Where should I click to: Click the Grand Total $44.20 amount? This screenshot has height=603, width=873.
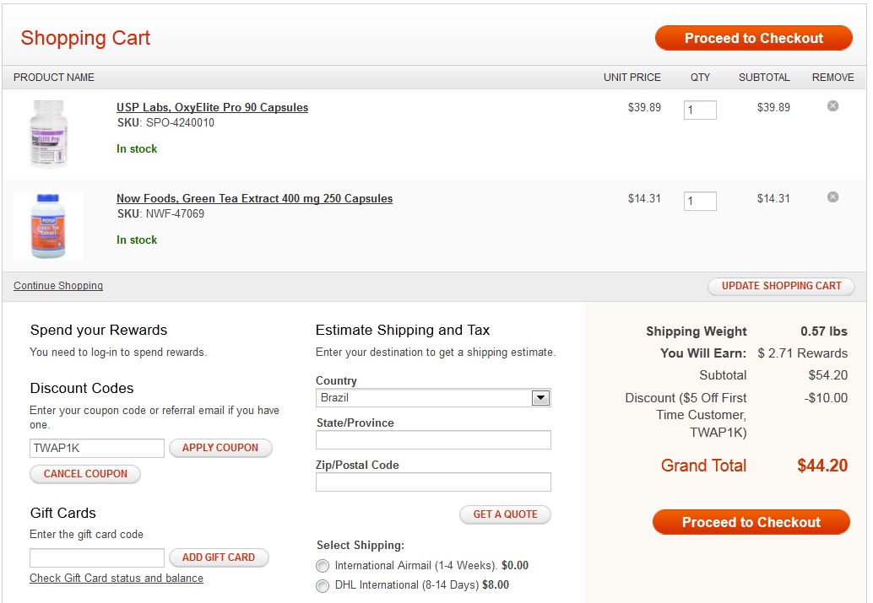(x=822, y=466)
